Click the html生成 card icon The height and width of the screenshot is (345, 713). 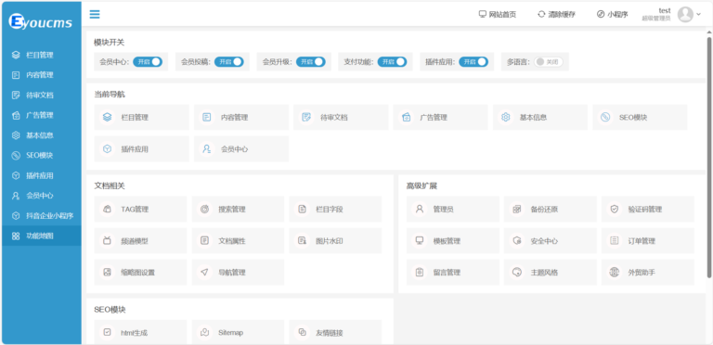click(107, 332)
